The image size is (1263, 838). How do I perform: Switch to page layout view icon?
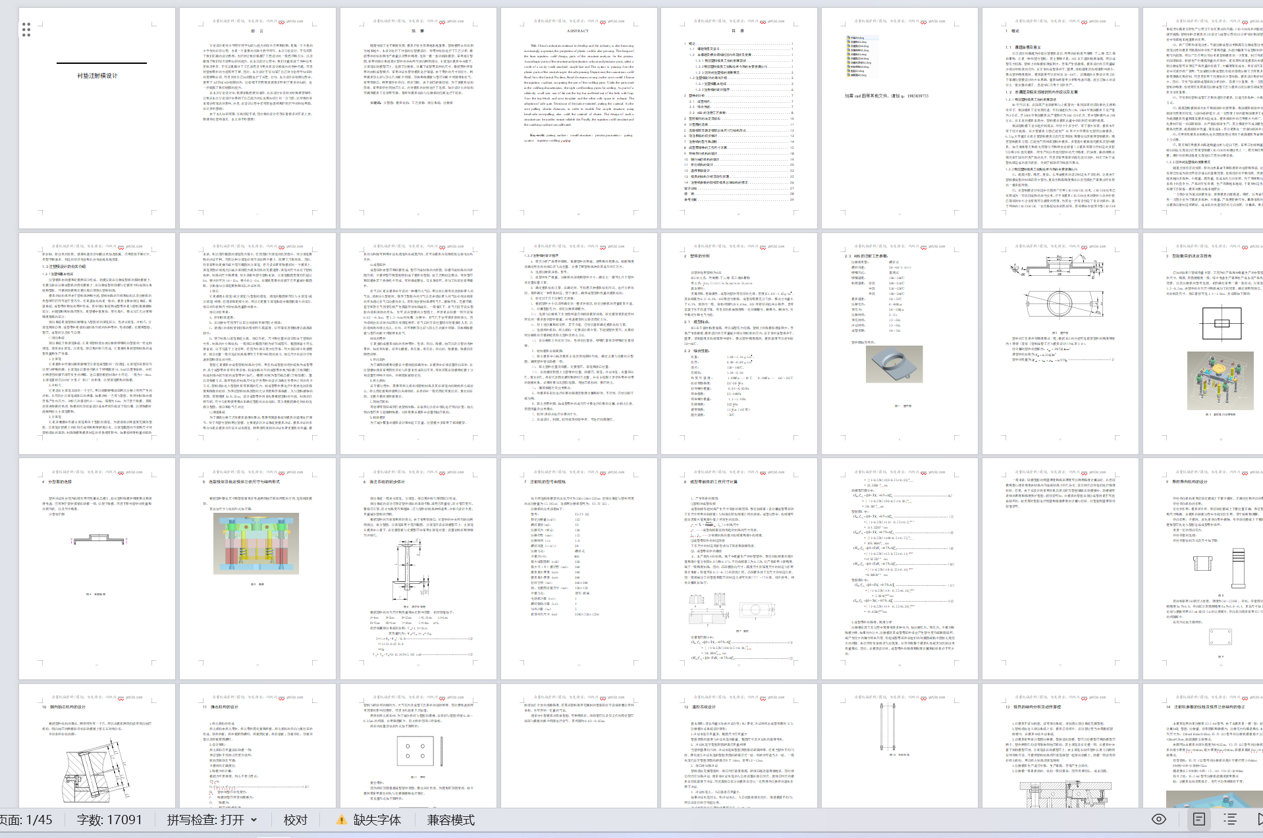click(1199, 819)
